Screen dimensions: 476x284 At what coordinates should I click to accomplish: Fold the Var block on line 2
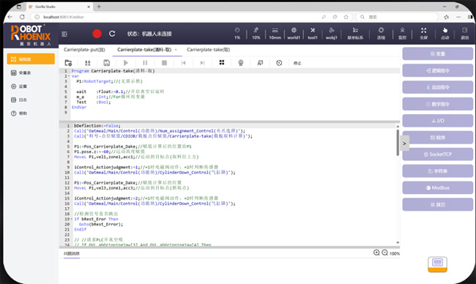pos(70,76)
